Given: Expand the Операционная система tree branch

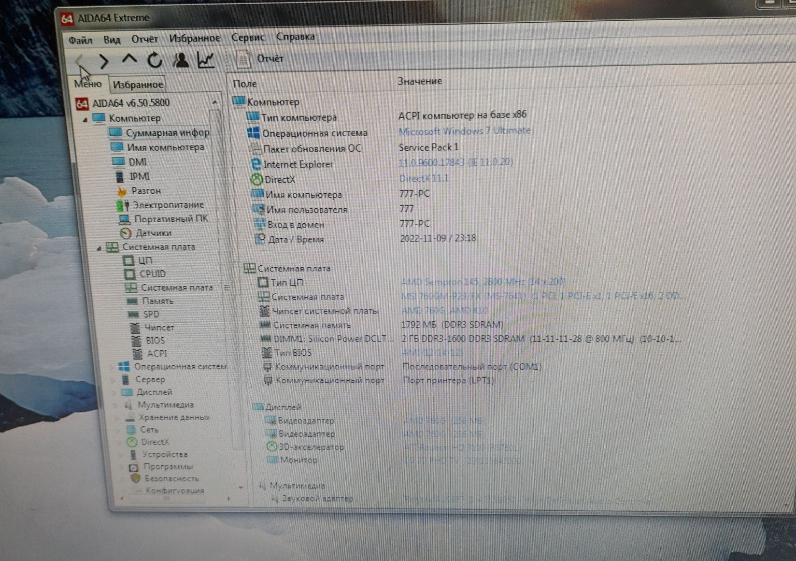Looking at the screenshot, I should 112,367.
